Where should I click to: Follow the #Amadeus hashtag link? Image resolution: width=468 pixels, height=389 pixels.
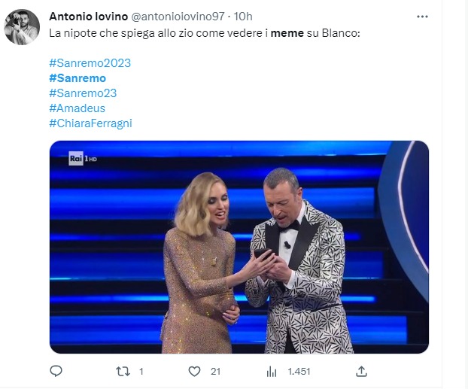tap(77, 108)
